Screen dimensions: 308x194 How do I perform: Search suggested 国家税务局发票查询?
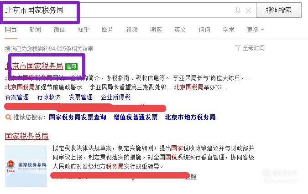(x=78, y=117)
